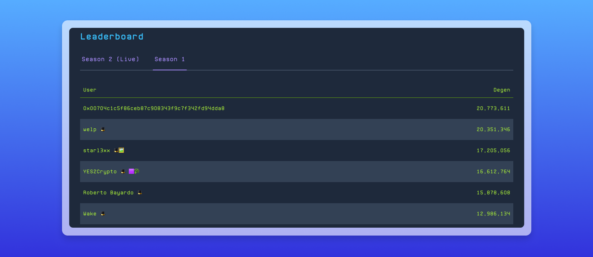Viewport: 593px width, 257px height.
Task: Click the Leaderboard heading
Action: click(x=112, y=36)
